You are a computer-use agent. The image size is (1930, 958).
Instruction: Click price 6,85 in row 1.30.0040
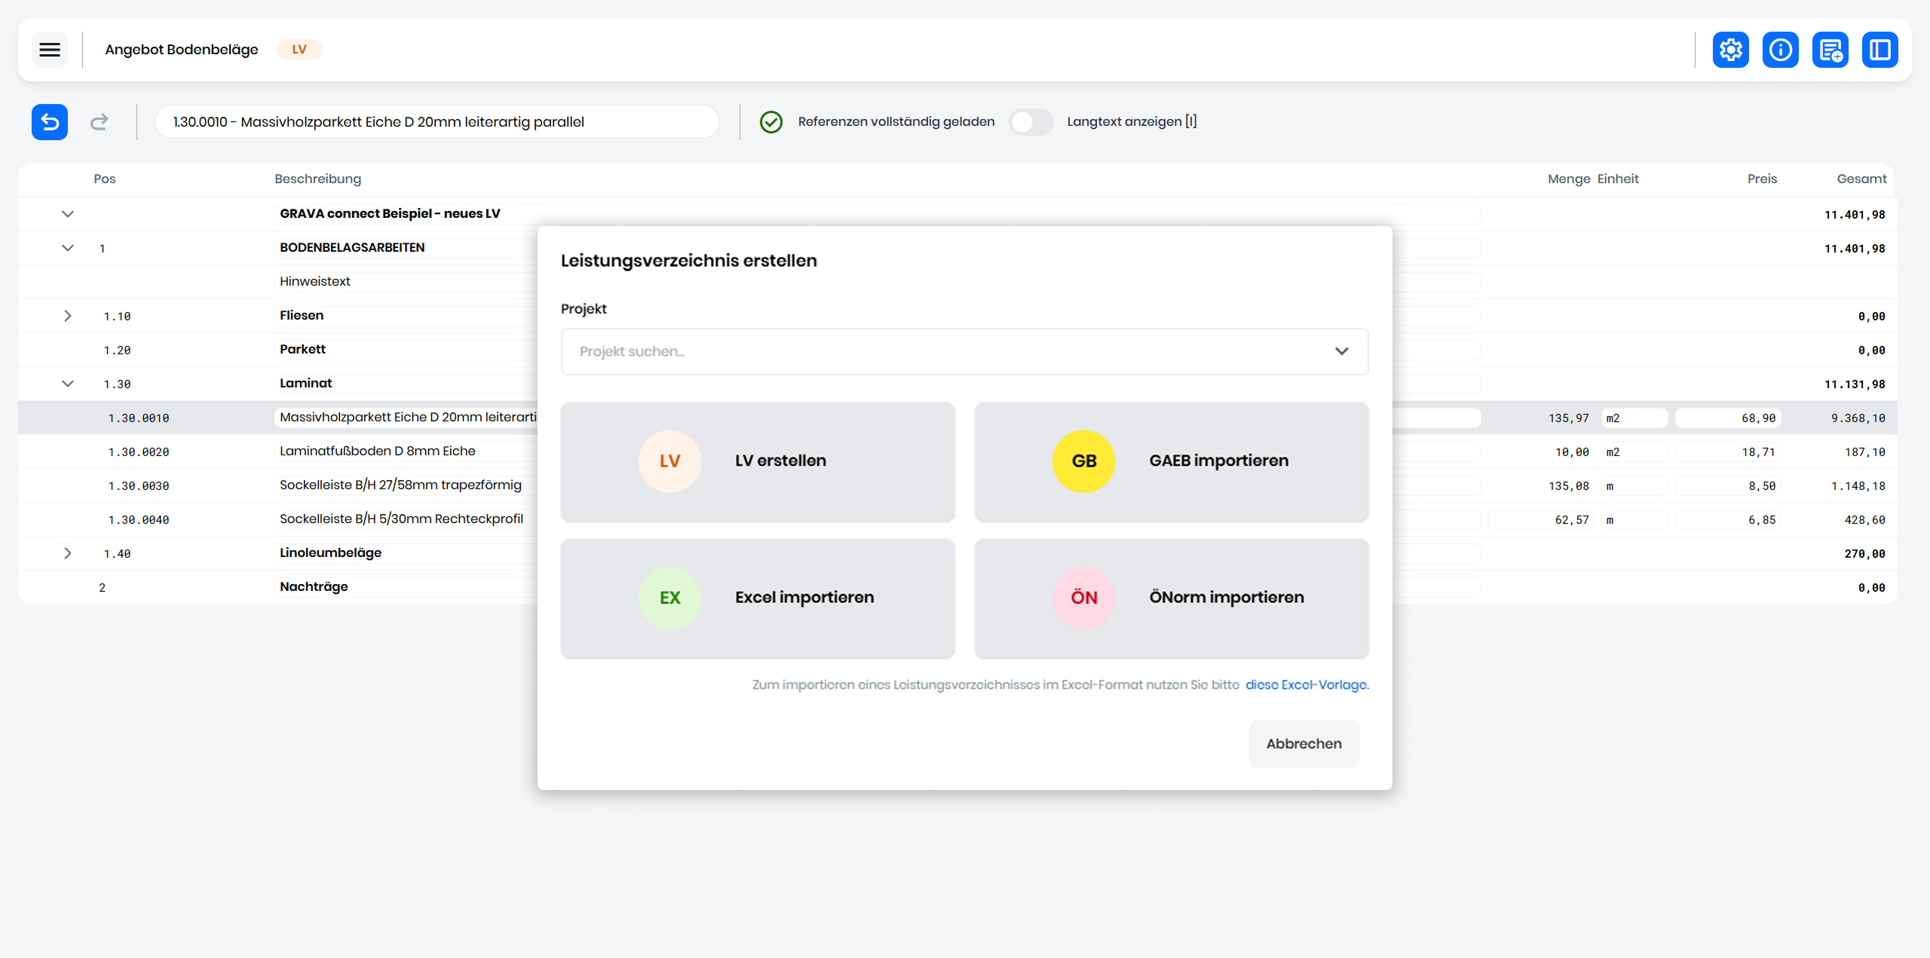(x=1728, y=519)
